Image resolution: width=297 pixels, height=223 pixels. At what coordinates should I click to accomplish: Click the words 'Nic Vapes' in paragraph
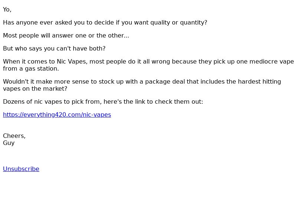[x=72, y=62]
